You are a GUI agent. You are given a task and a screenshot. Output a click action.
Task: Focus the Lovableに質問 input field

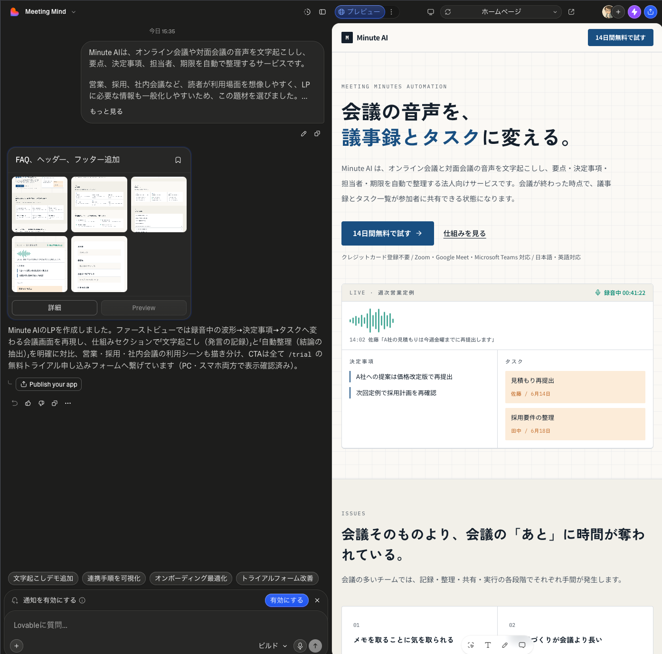pos(166,625)
